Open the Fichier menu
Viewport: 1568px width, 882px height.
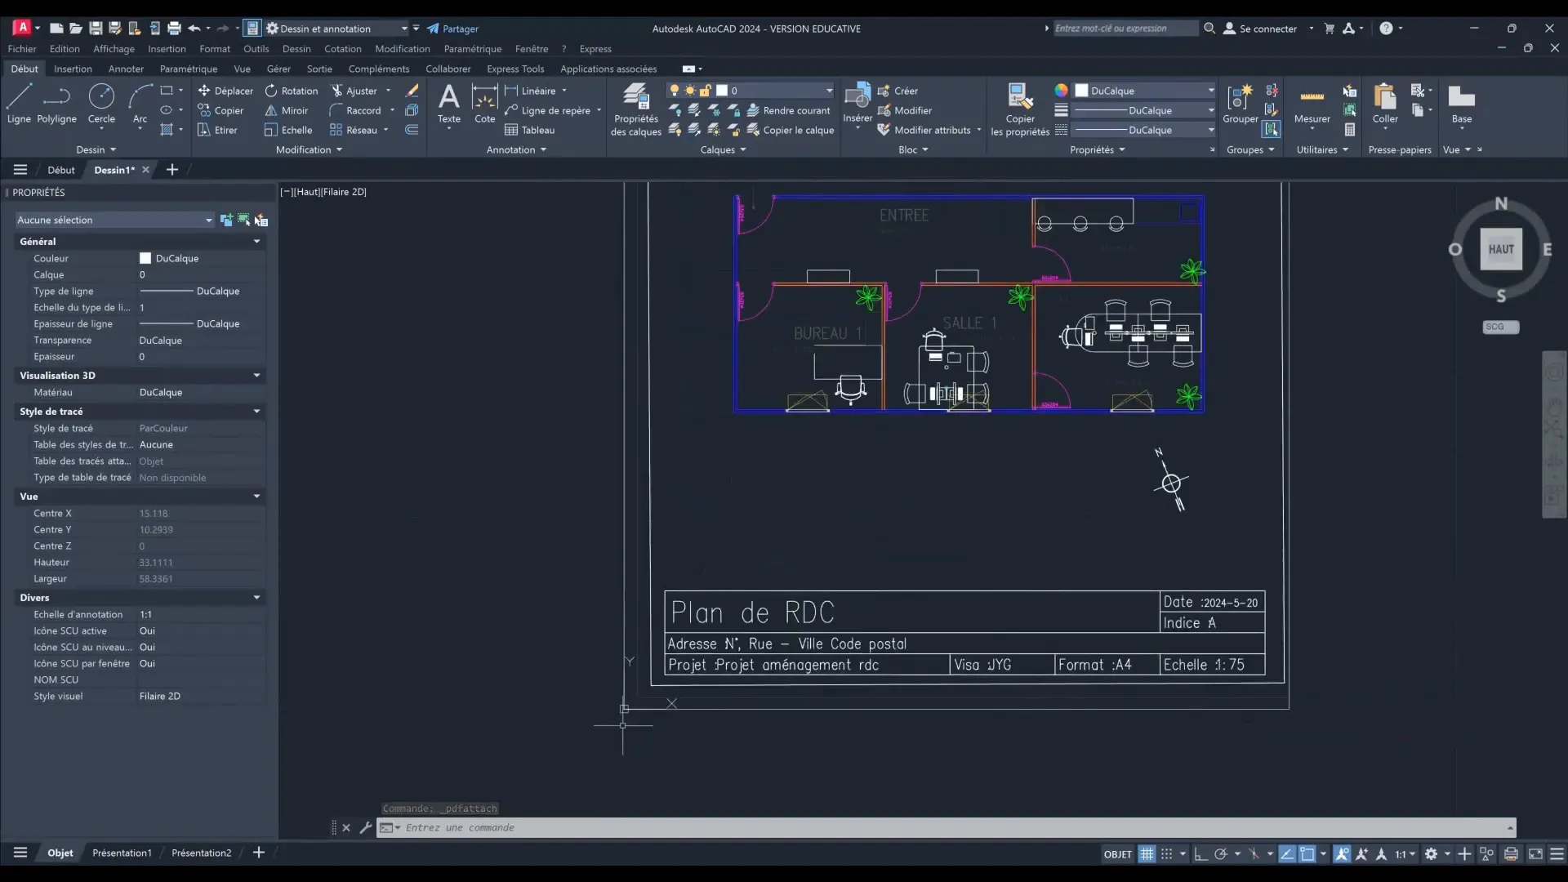pyautogui.click(x=22, y=49)
